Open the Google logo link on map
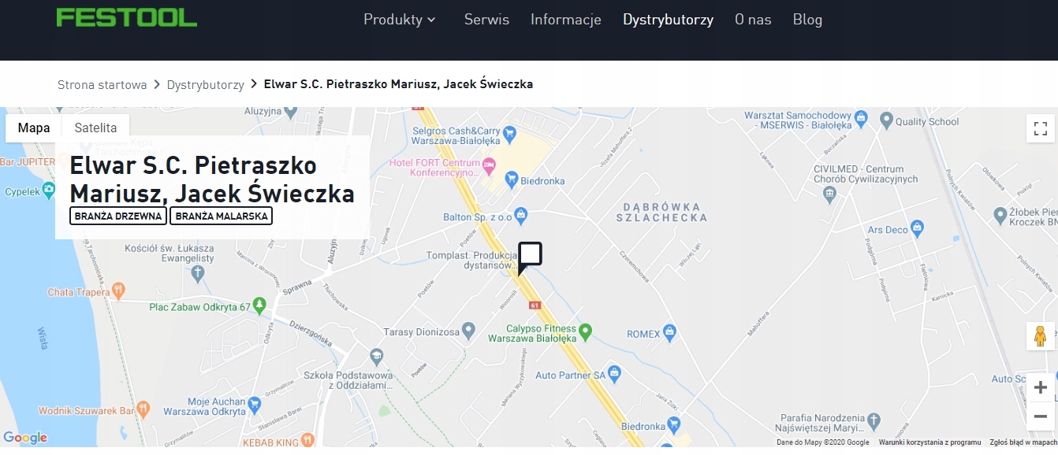1058x455 pixels. click(25, 438)
